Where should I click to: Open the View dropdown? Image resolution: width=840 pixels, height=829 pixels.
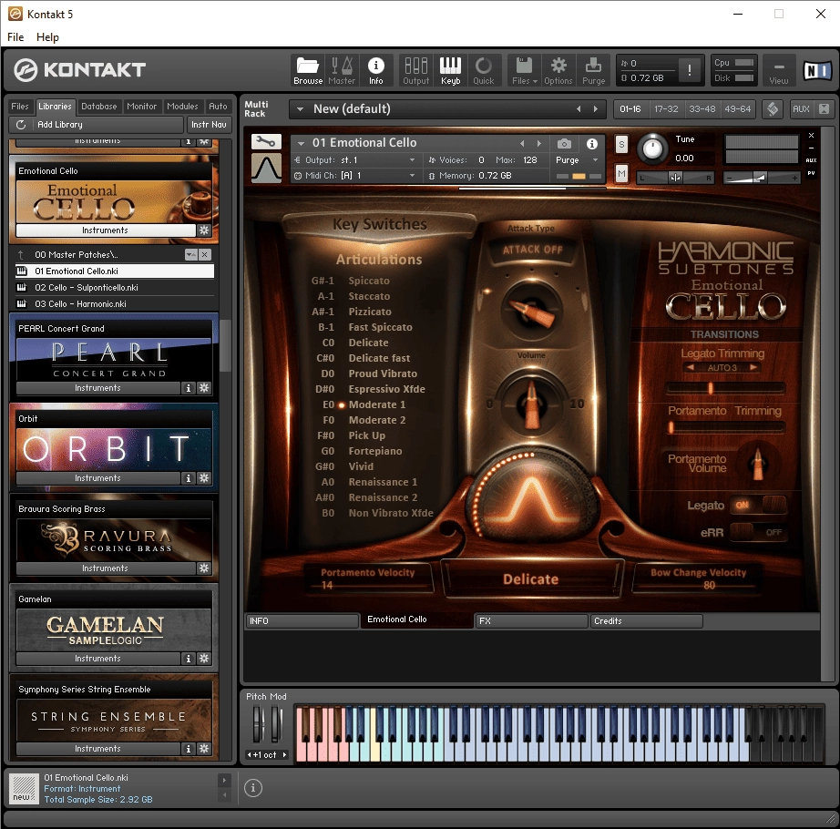click(778, 71)
